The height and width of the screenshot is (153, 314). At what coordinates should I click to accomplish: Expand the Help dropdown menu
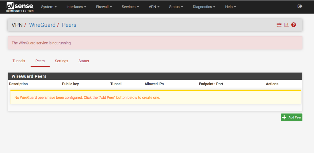tap(231, 7)
